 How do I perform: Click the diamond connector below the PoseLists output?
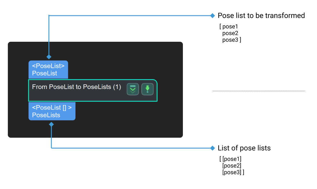(52, 124)
